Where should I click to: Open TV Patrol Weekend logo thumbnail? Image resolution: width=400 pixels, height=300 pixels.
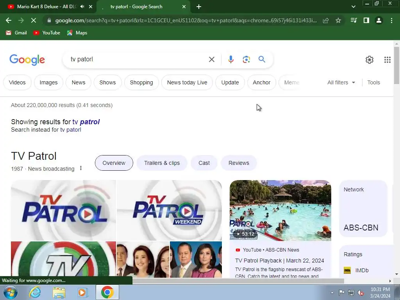169,210
